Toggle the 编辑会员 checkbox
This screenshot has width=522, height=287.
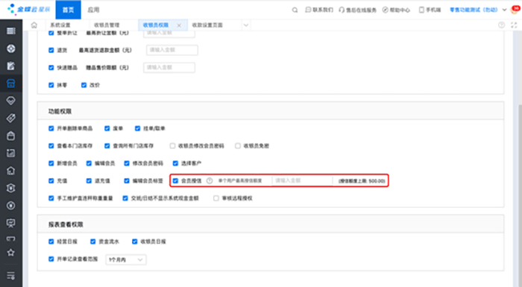(x=89, y=163)
